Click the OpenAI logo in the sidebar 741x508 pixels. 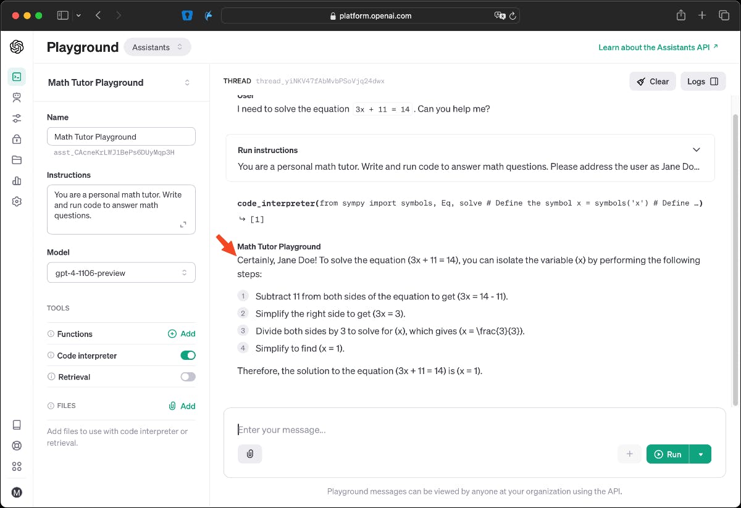(17, 47)
